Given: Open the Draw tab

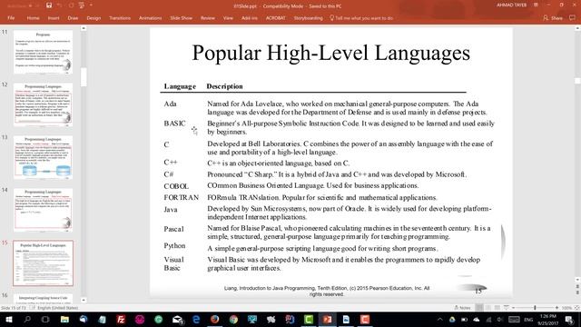Looking at the screenshot, I should (x=73, y=18).
